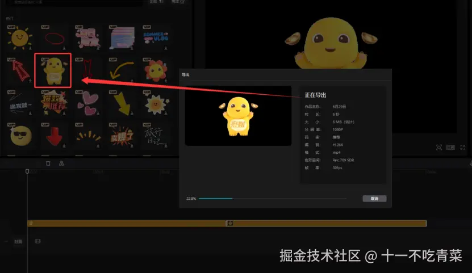
Task: Click the H.264 codec value
Action: 338,145
